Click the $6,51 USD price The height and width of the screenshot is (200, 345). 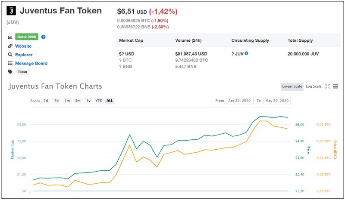132,12
